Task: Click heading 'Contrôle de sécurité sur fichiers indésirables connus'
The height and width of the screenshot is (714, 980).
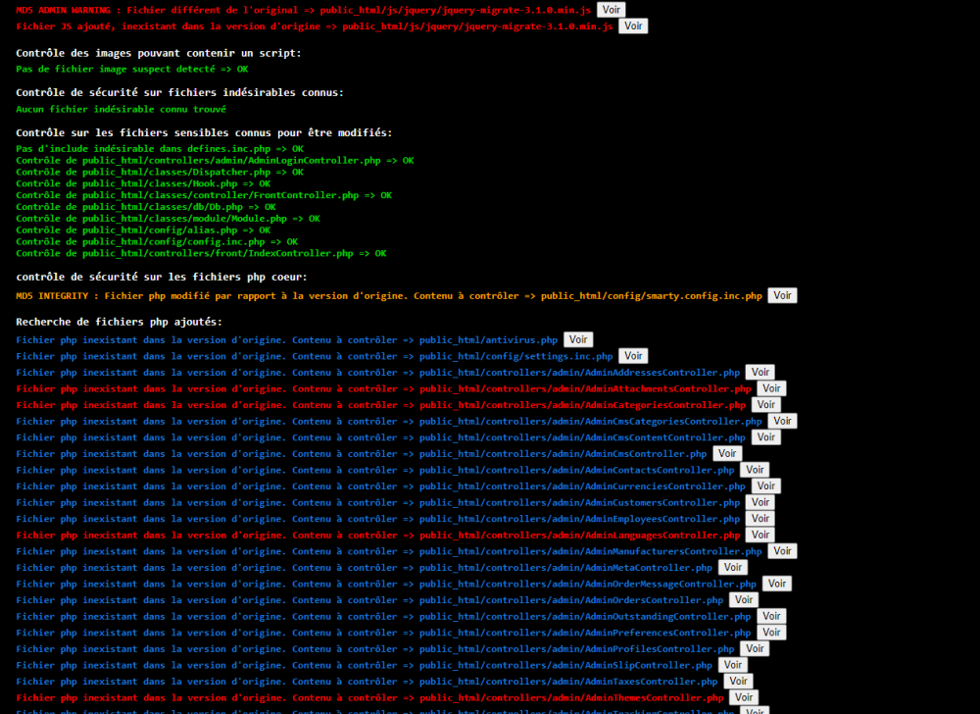Action: [179, 92]
